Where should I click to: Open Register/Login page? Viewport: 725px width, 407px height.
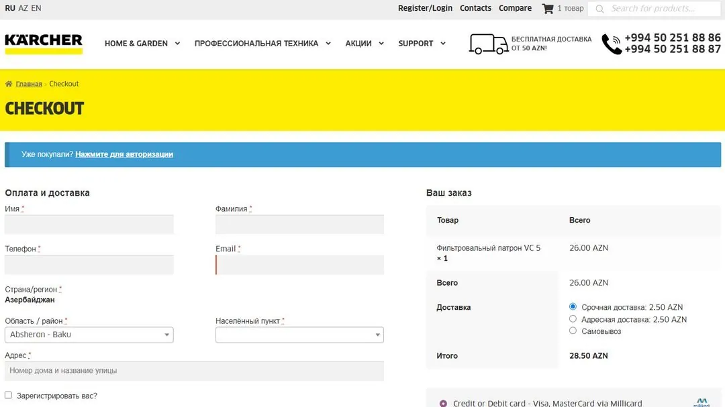coord(425,8)
